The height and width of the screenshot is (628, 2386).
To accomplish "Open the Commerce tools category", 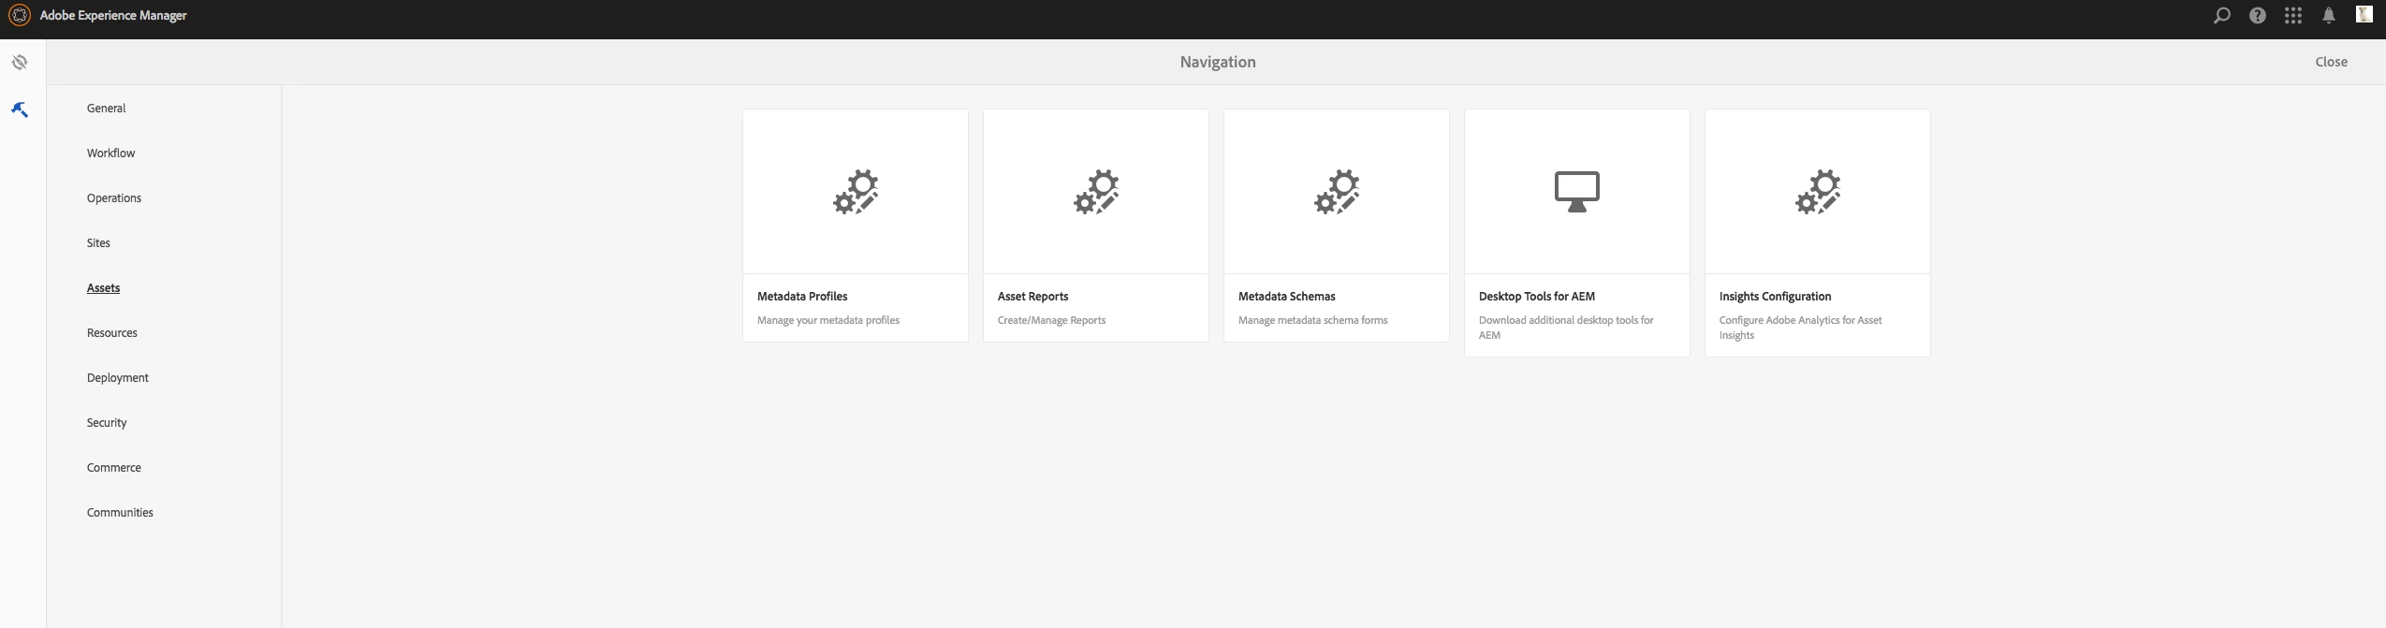I will pyautogui.click(x=114, y=468).
